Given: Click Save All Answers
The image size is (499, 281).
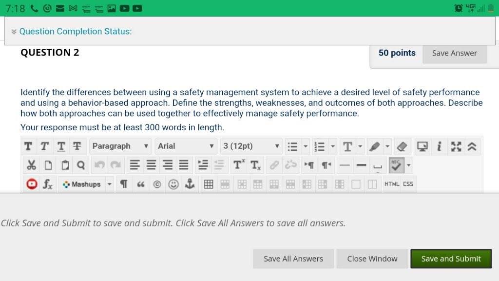Looking at the screenshot, I should pyautogui.click(x=293, y=259).
